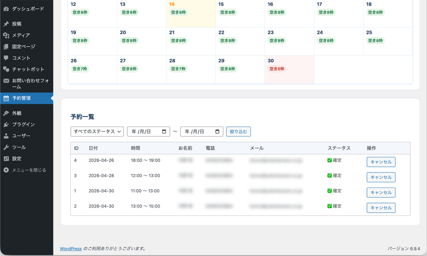Click the チャットボット chat icon
427x256 pixels.
6,69
